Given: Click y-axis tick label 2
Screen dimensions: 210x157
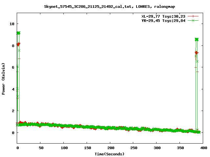Looking at the screenshot, I should click(x=13, y=111).
